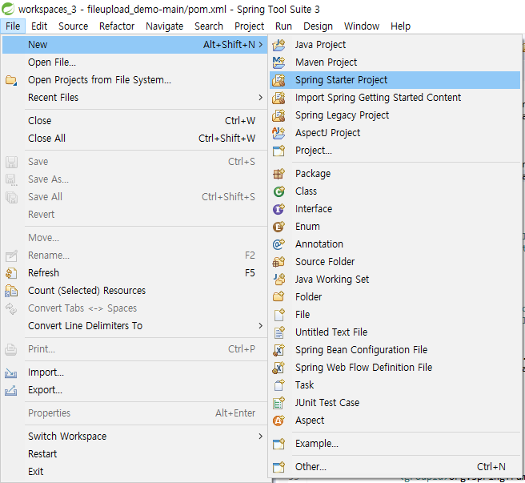Click the purple Interface icon
This screenshot has height=483, width=525.
(x=279, y=209)
